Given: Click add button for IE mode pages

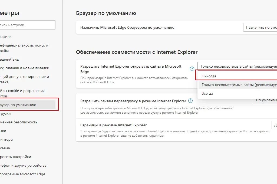Looking at the screenshot, I should [274, 125].
